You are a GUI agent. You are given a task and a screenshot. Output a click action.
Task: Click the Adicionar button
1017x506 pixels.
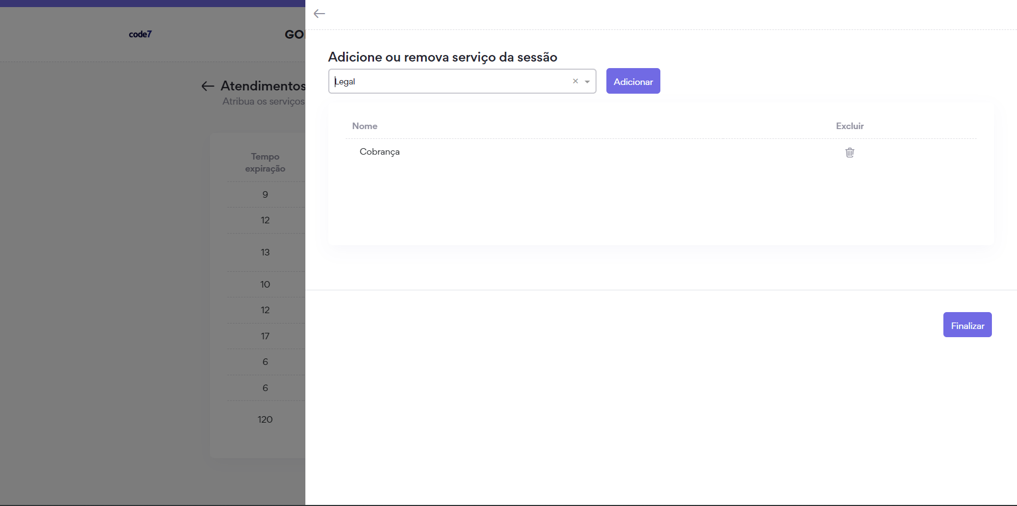point(633,81)
